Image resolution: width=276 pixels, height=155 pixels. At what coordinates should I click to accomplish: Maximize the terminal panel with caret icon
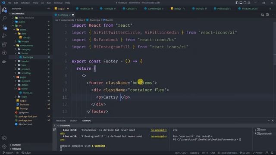[268, 121]
